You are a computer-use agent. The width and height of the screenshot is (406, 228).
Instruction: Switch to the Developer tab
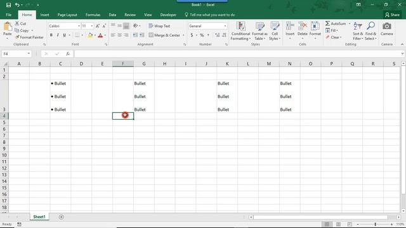[168, 15]
